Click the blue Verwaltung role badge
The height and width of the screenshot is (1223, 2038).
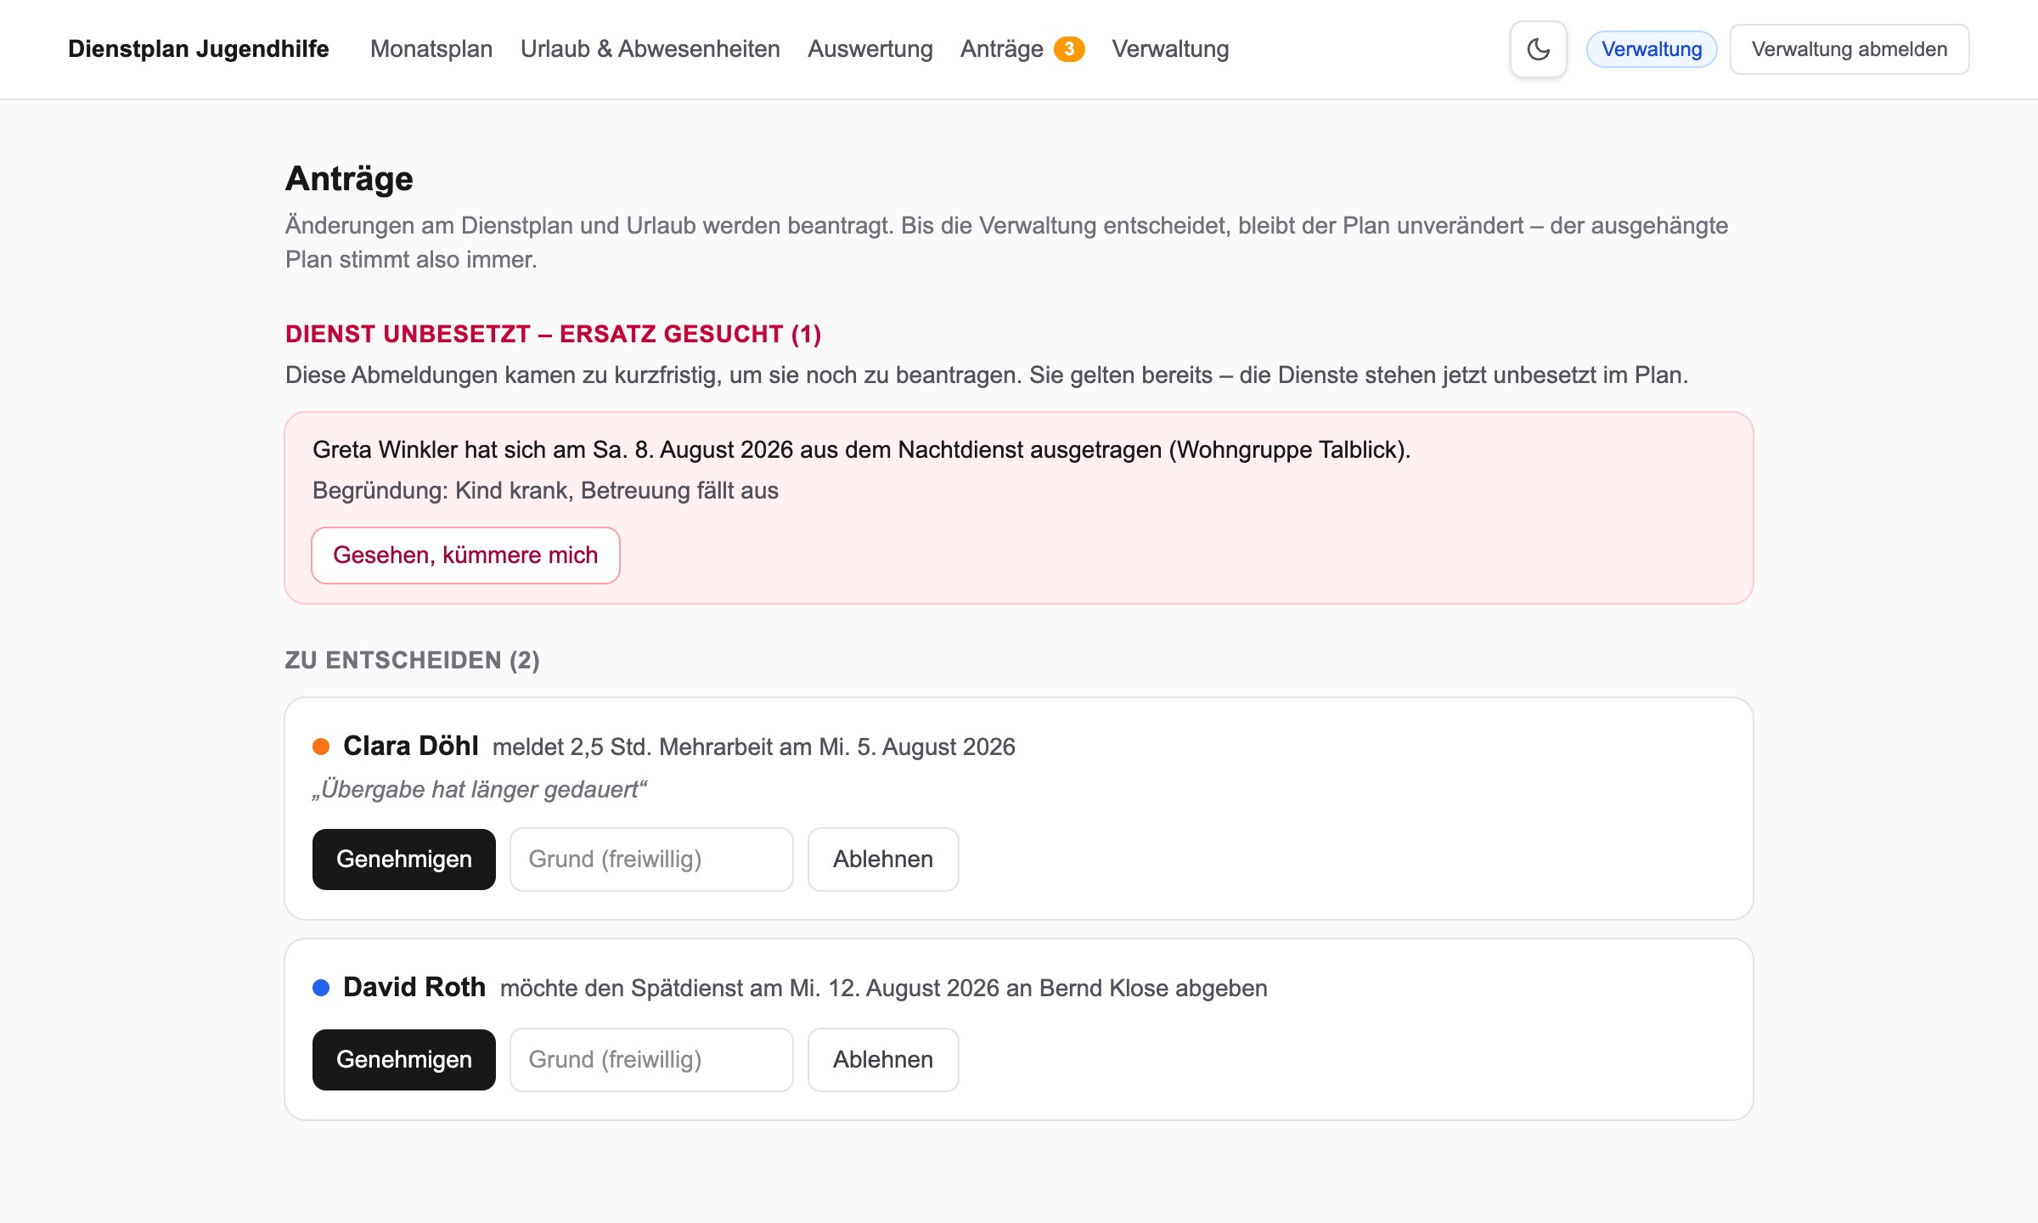point(1652,49)
